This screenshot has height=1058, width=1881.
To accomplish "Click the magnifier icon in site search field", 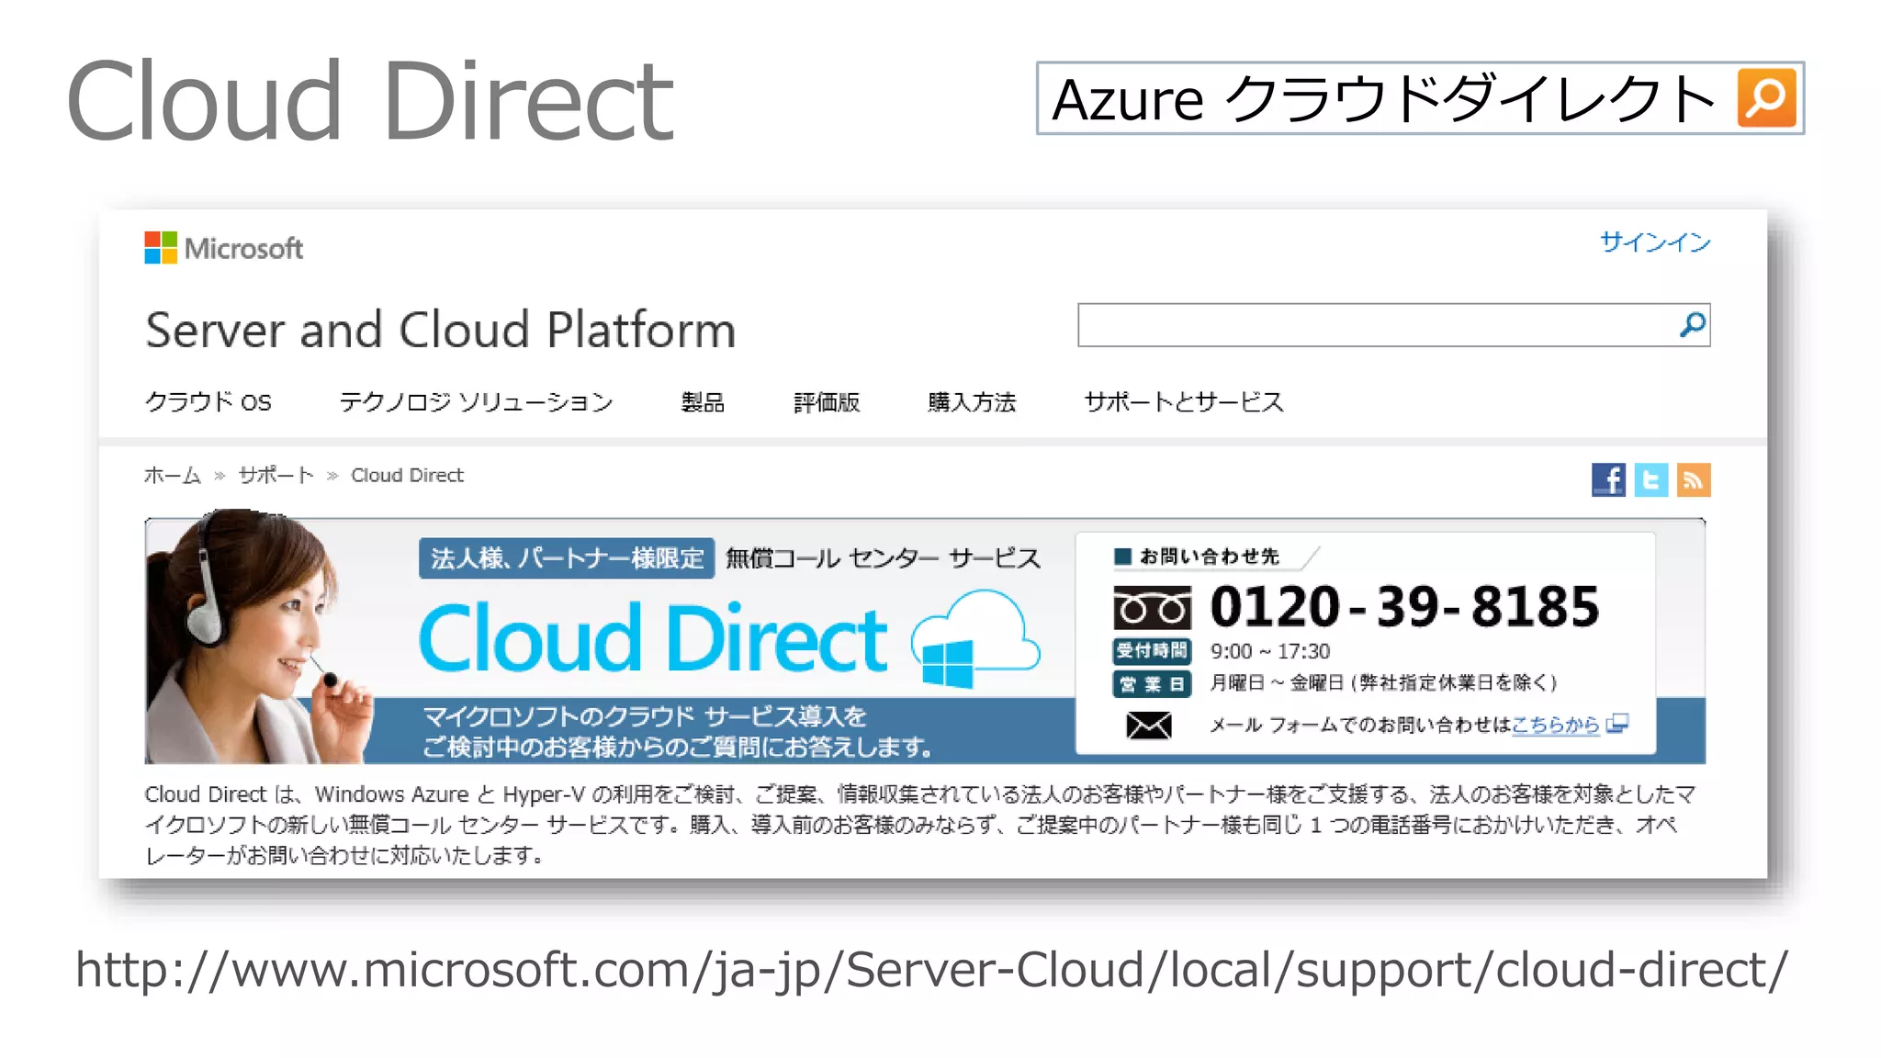I will (x=1692, y=325).
